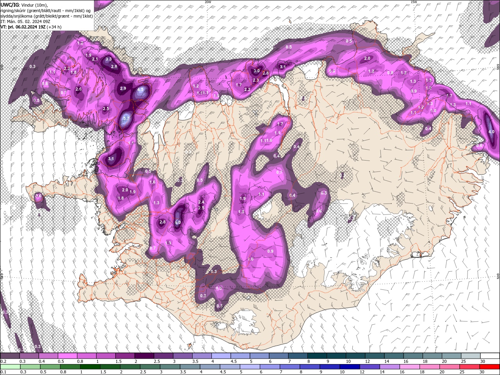
Task: Pick the bright red 30 swatch in bottom legend
Action: pyautogui.click(x=489, y=367)
